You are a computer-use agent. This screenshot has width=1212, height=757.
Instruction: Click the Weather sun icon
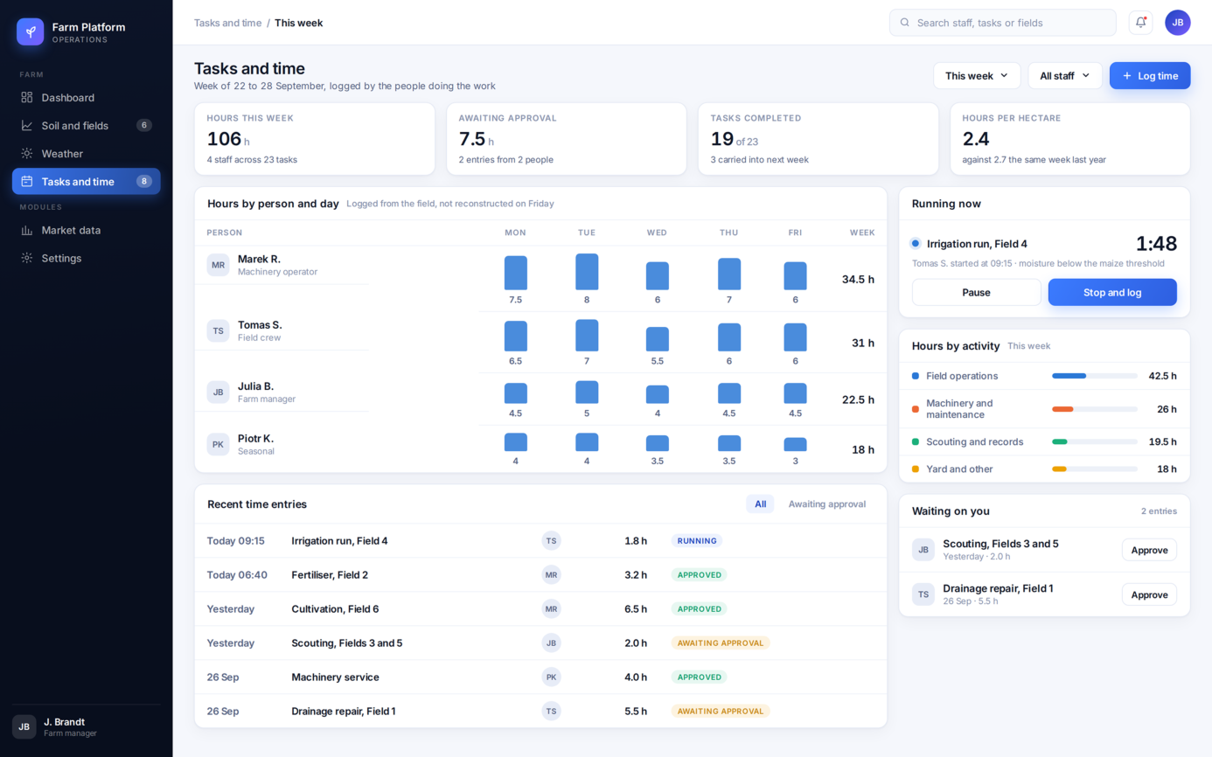(x=27, y=153)
